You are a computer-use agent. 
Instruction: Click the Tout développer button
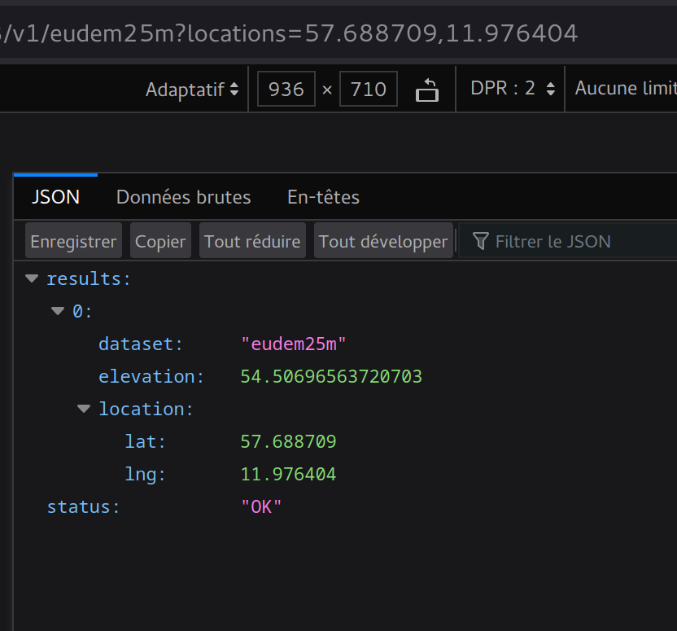click(x=383, y=240)
